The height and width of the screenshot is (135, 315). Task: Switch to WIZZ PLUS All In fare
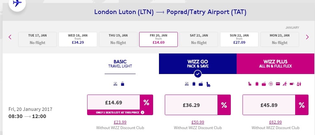(x=276, y=64)
